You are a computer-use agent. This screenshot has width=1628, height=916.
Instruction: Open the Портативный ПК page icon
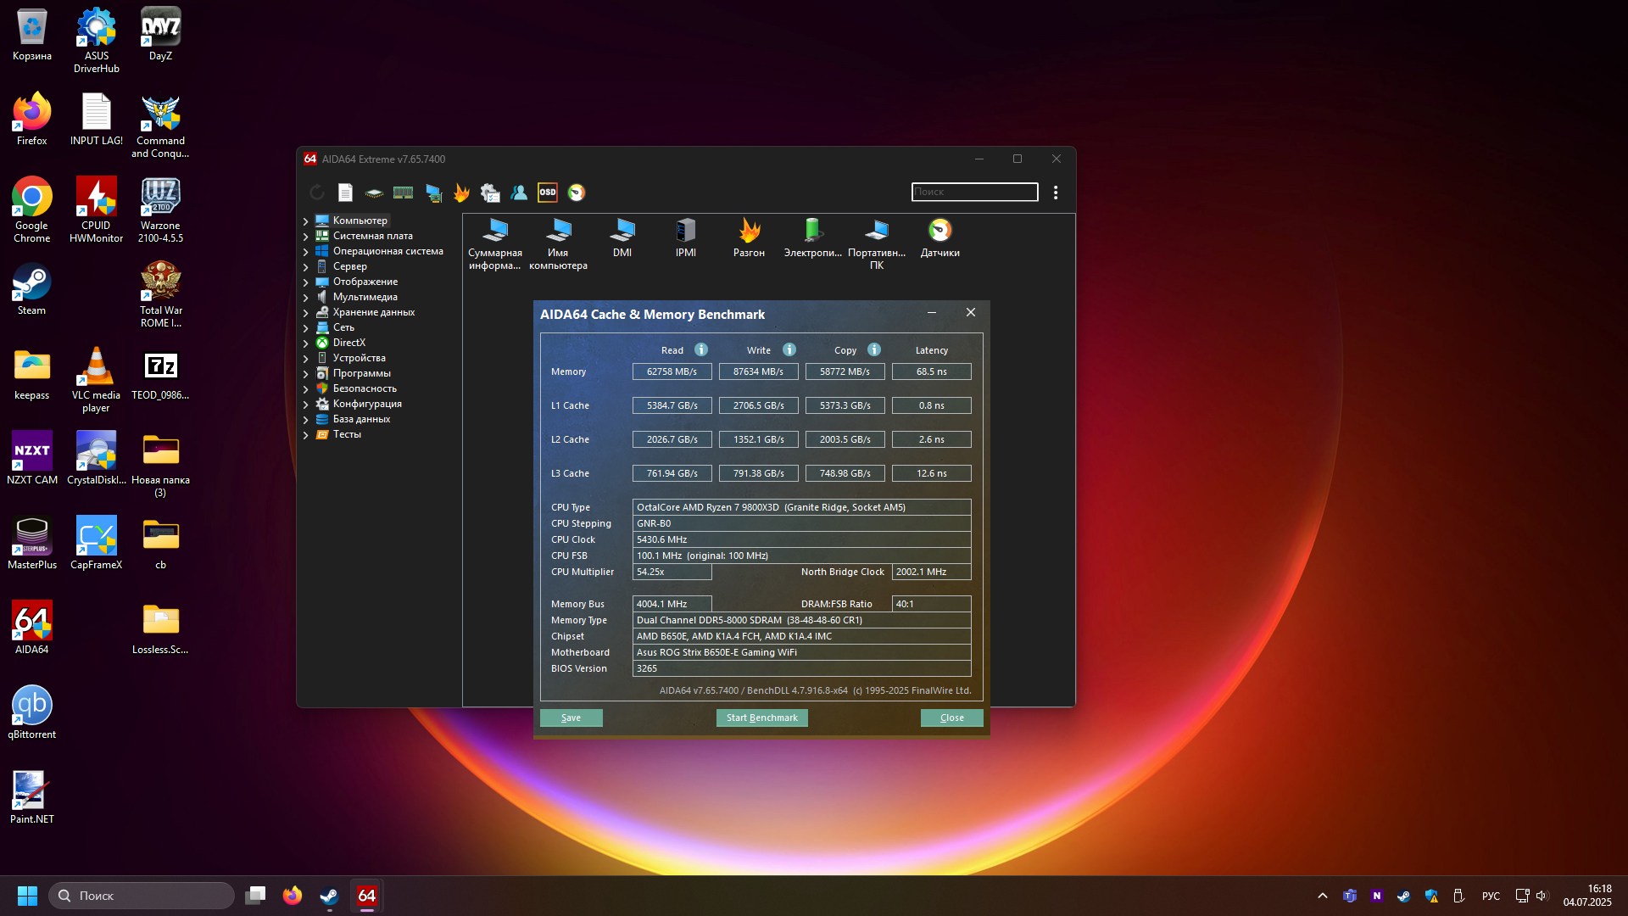(x=877, y=244)
